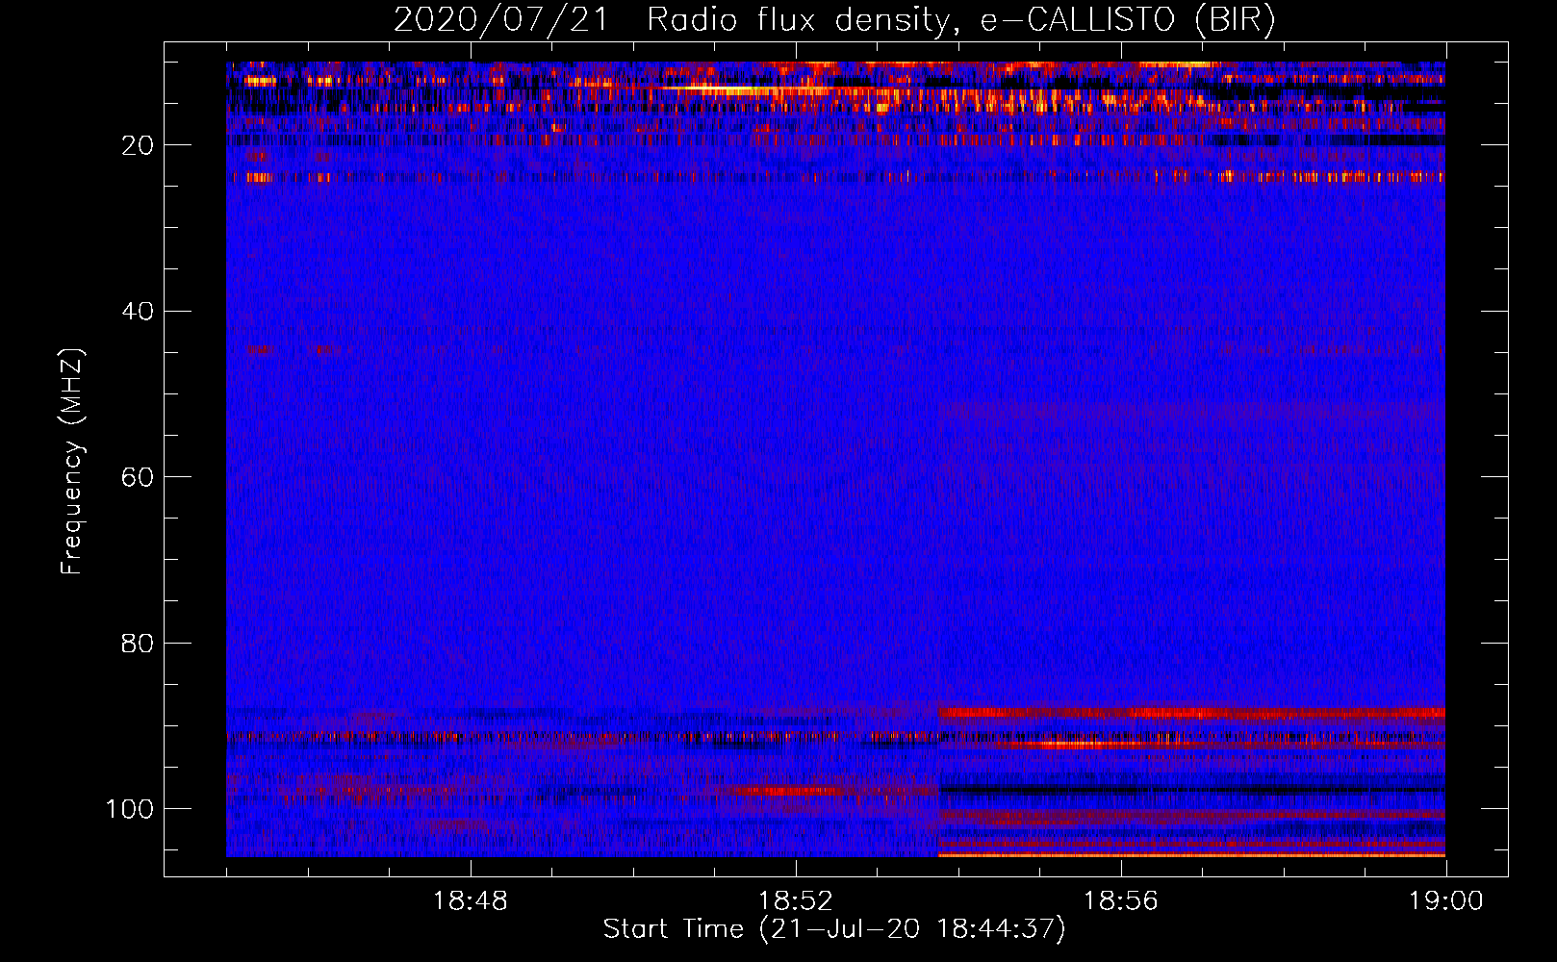Click the 80 MHz frequency tick label
This screenshot has width=1557, height=962.
click(139, 643)
